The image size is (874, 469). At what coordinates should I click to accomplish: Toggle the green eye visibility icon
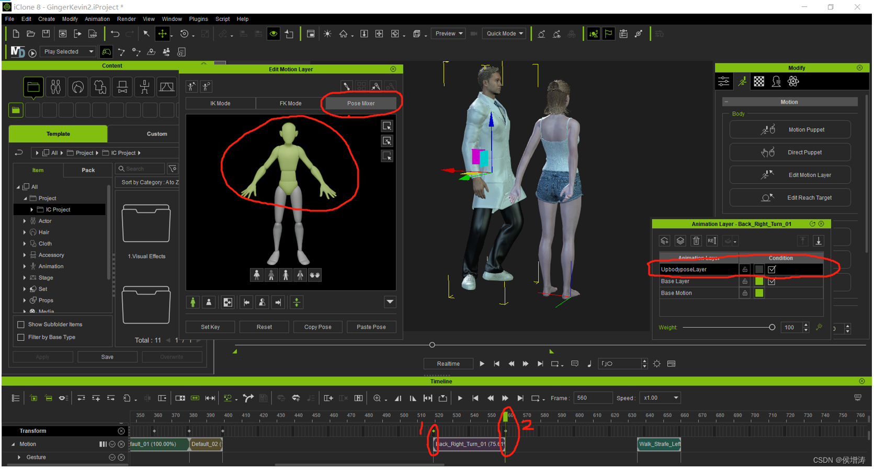tap(274, 34)
